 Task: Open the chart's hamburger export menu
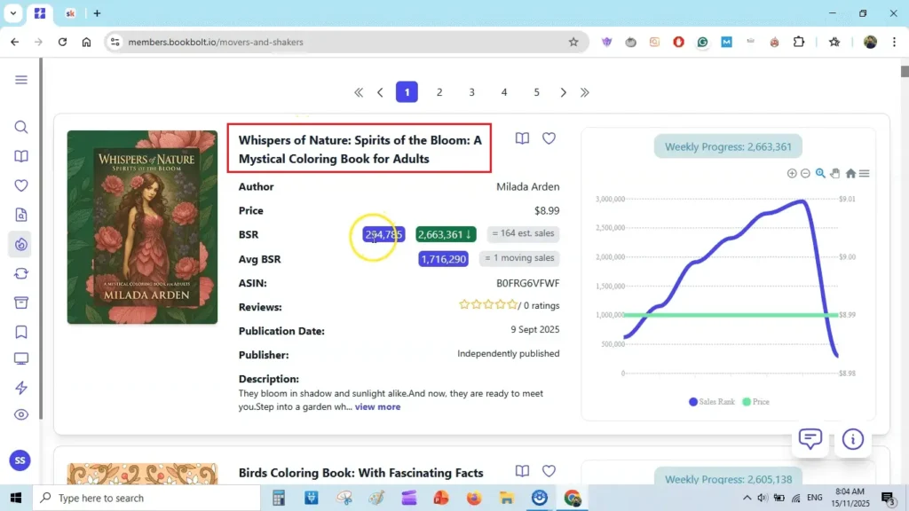point(865,174)
